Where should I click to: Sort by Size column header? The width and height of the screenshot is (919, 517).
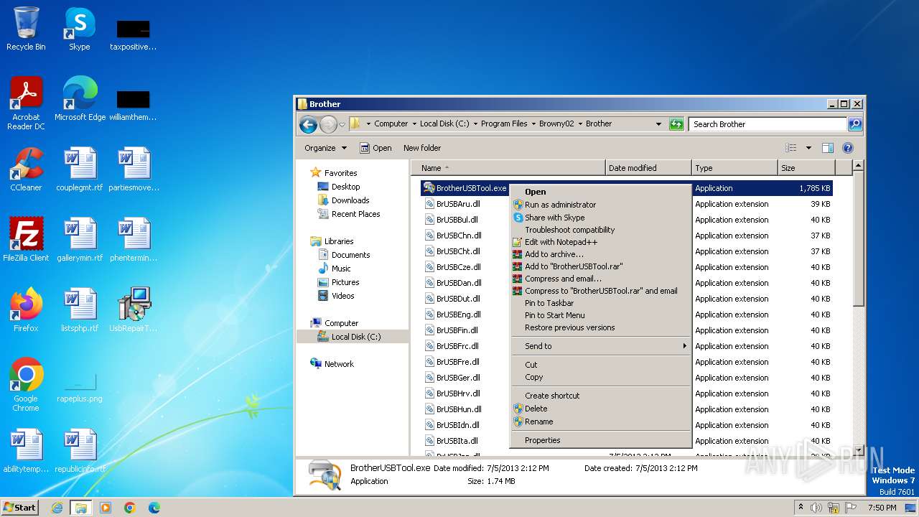807,168
